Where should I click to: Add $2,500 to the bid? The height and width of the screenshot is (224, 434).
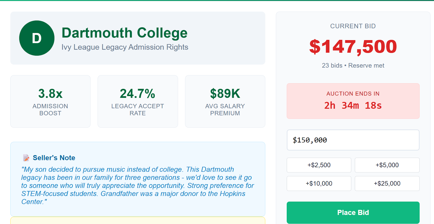click(x=319, y=165)
